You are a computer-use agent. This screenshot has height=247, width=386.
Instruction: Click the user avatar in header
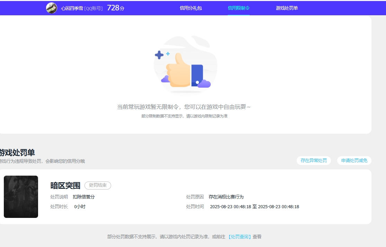(x=52, y=8)
